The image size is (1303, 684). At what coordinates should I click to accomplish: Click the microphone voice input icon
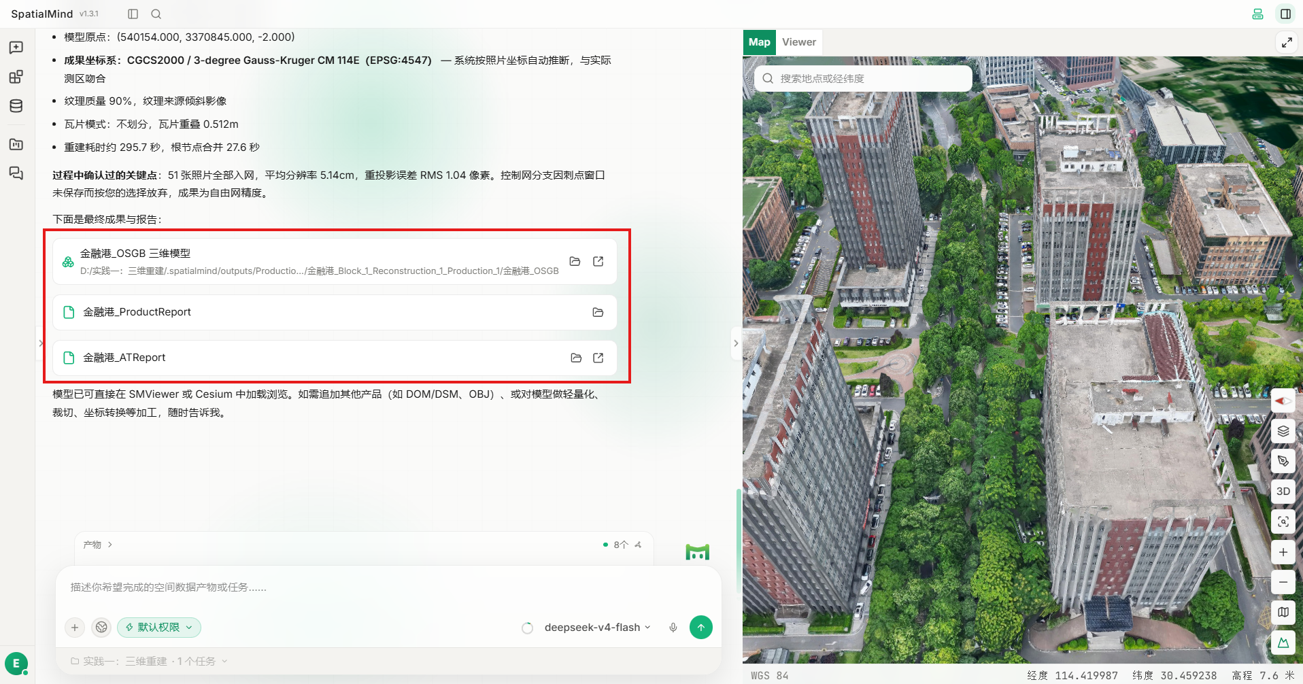(673, 628)
